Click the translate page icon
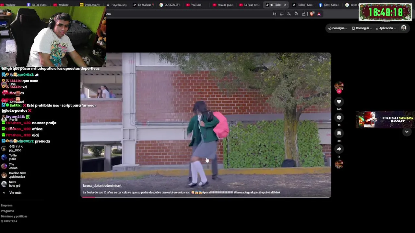The width and height of the screenshot is (415, 233). pyautogui.click(x=289, y=14)
